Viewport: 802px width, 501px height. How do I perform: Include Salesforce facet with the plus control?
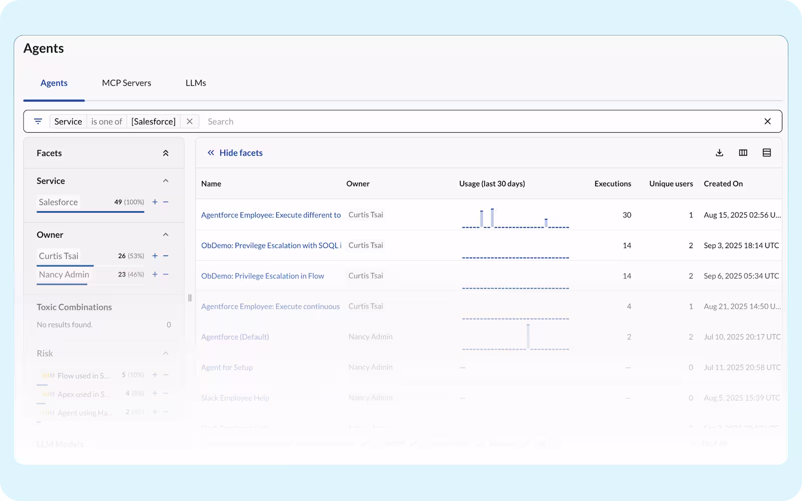coord(155,202)
